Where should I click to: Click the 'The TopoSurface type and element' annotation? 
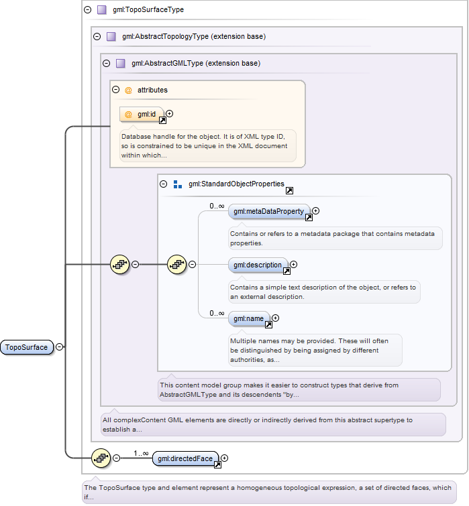click(x=269, y=492)
